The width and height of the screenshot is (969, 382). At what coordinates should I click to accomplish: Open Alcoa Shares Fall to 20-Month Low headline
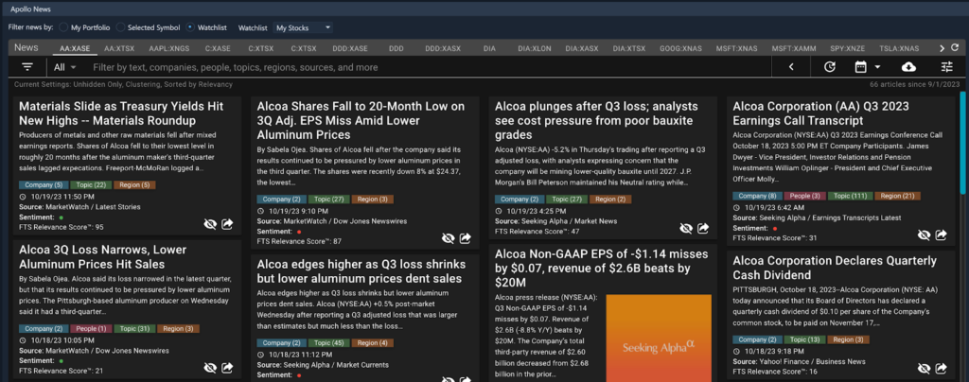[361, 120]
